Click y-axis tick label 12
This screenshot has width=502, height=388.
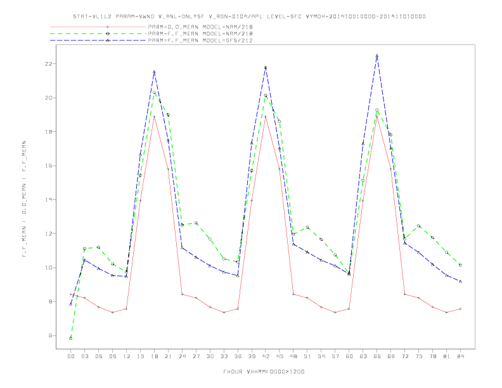[48, 234]
